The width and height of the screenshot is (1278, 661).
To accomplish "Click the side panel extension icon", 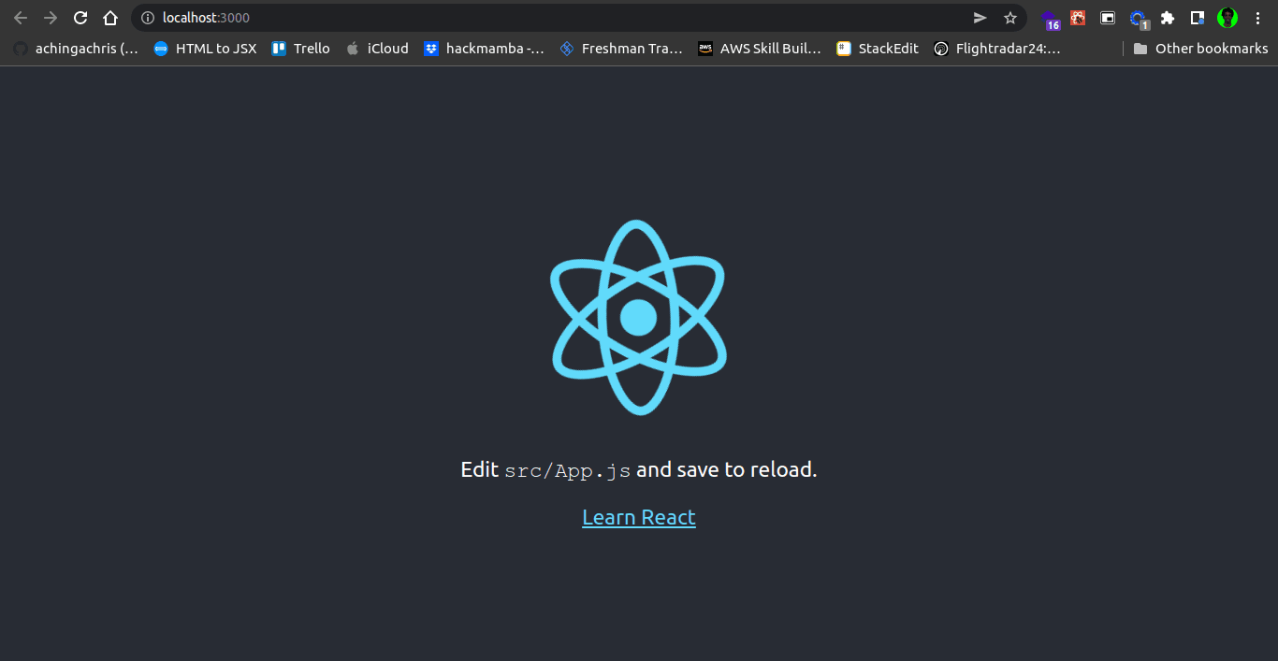I will (1198, 18).
